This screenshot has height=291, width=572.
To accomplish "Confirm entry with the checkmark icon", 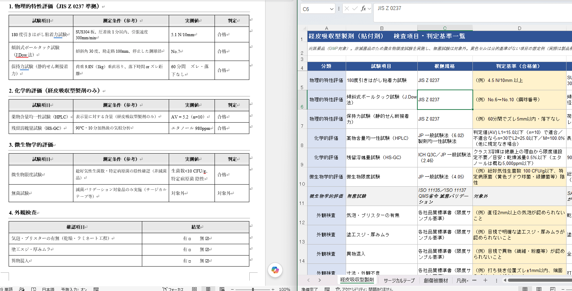I will coord(355,9).
